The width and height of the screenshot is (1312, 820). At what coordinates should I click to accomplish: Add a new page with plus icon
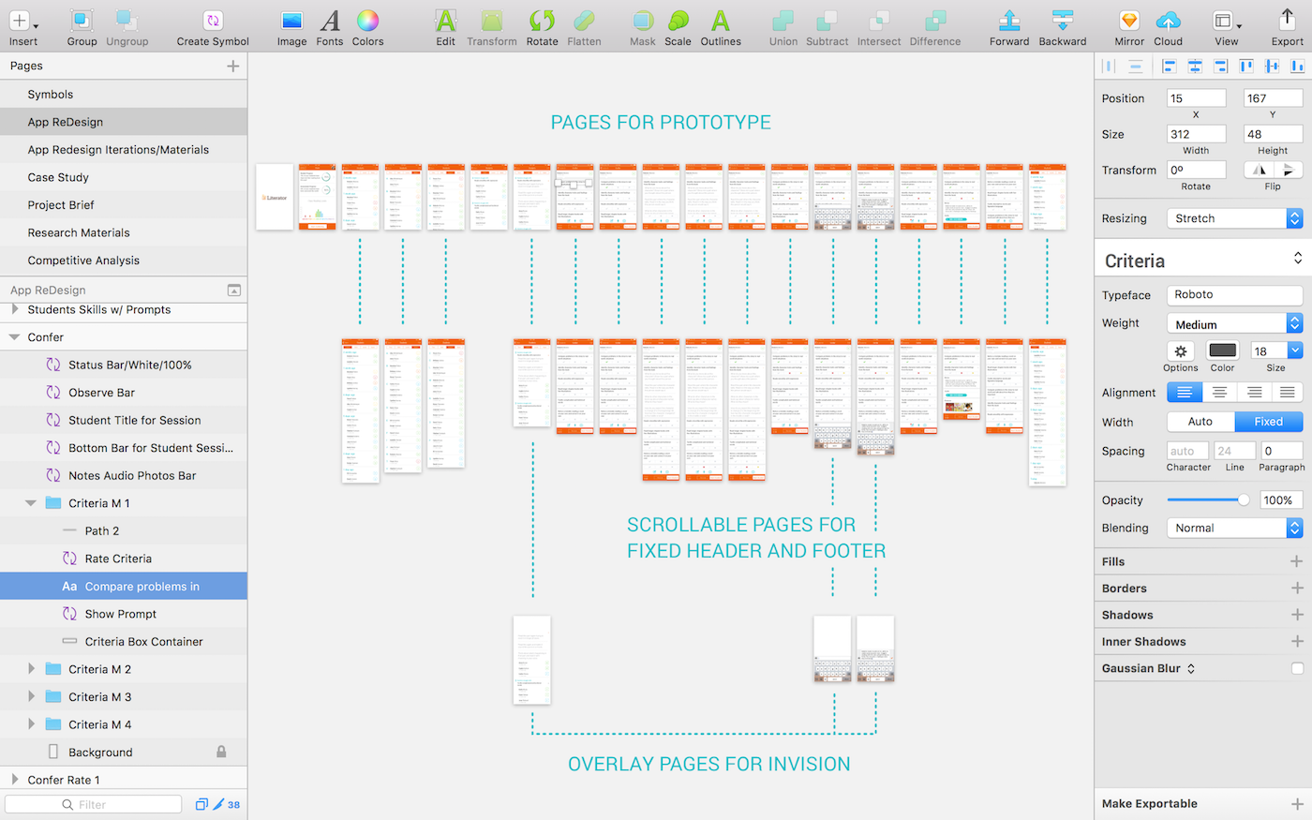(x=232, y=66)
